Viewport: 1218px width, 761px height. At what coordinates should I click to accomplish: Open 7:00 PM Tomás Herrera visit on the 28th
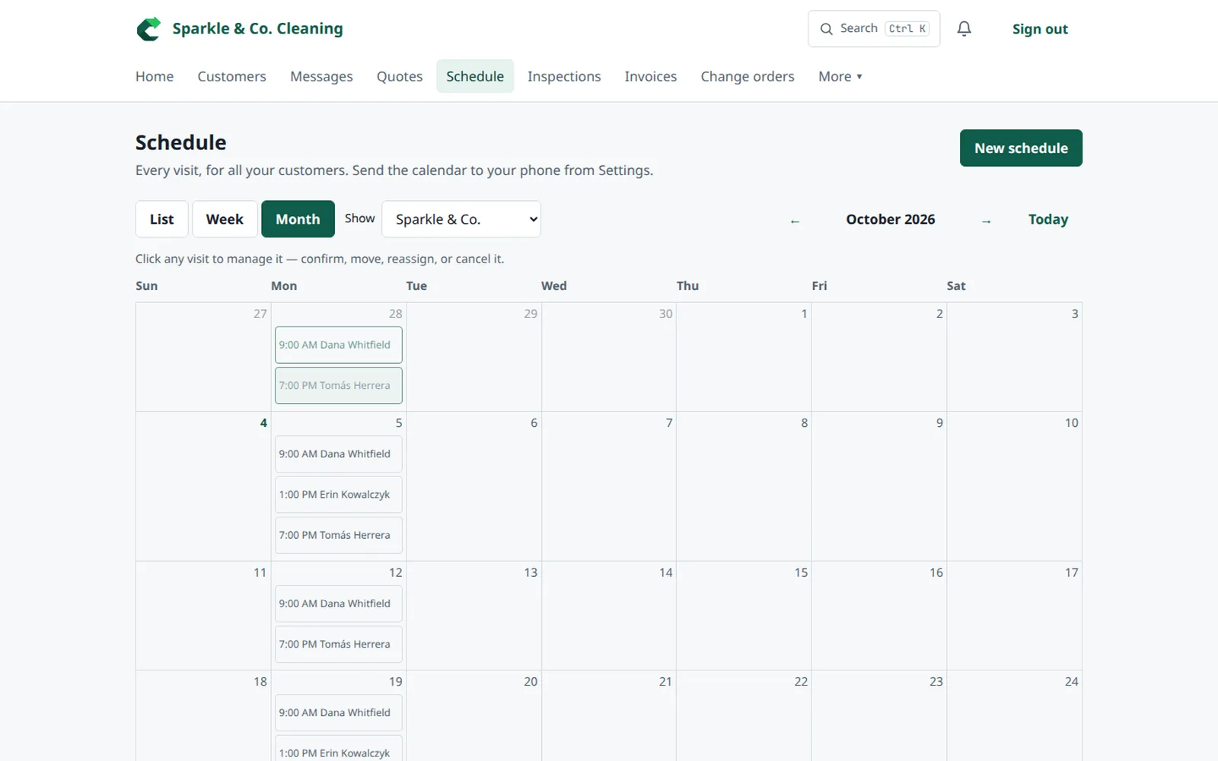click(339, 386)
